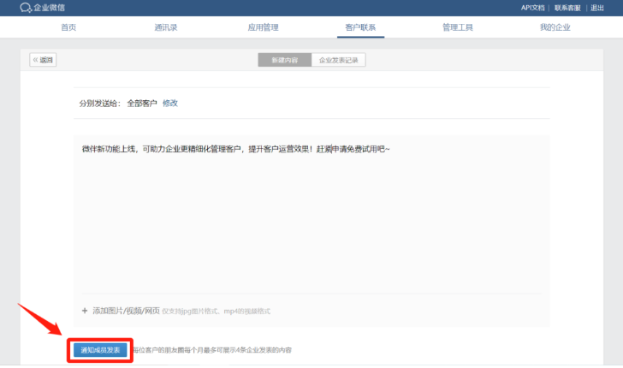The width and height of the screenshot is (623, 368).
Task: Open the 应用管理 tab
Action: (x=263, y=27)
